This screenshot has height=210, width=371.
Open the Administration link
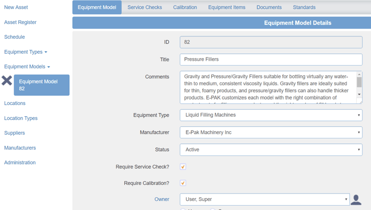coord(20,163)
